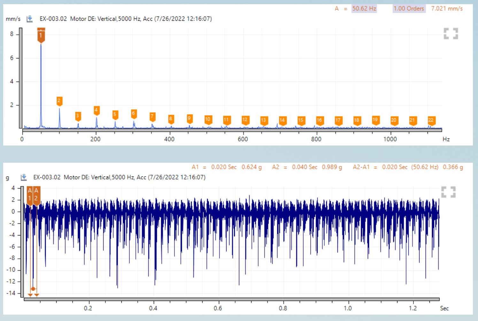The width and height of the screenshot is (478, 321).
Task: Expand the time waveform chart to full screen
Action: (x=449, y=192)
